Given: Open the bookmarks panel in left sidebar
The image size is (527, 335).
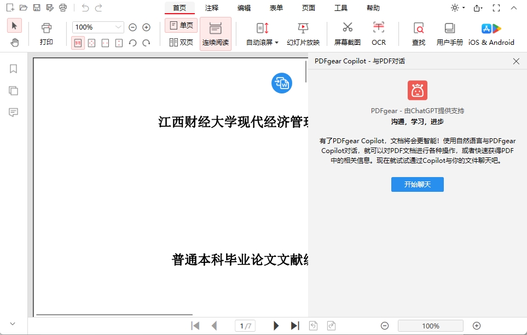Looking at the screenshot, I should [12, 69].
